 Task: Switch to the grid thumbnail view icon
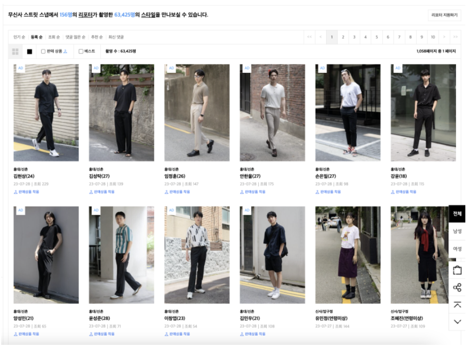(x=15, y=51)
